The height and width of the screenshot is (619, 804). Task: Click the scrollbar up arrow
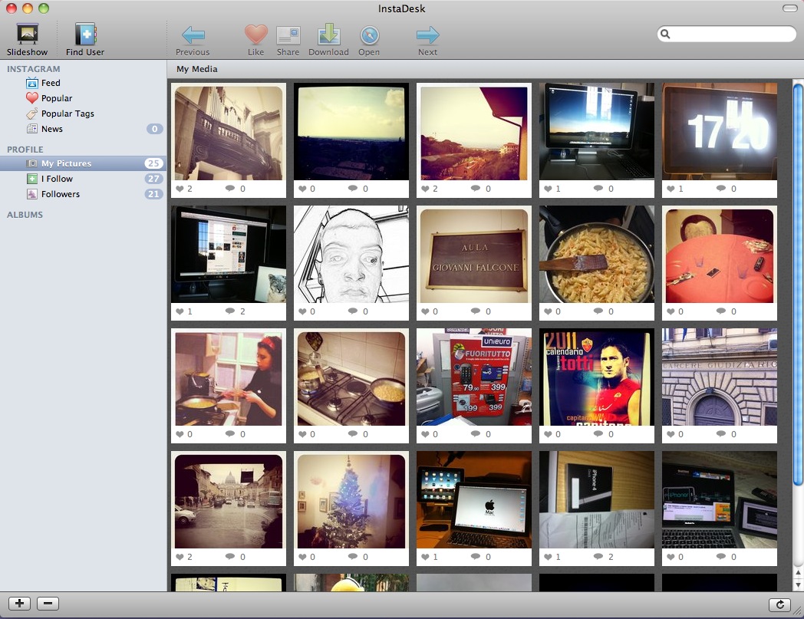pyautogui.click(x=798, y=573)
